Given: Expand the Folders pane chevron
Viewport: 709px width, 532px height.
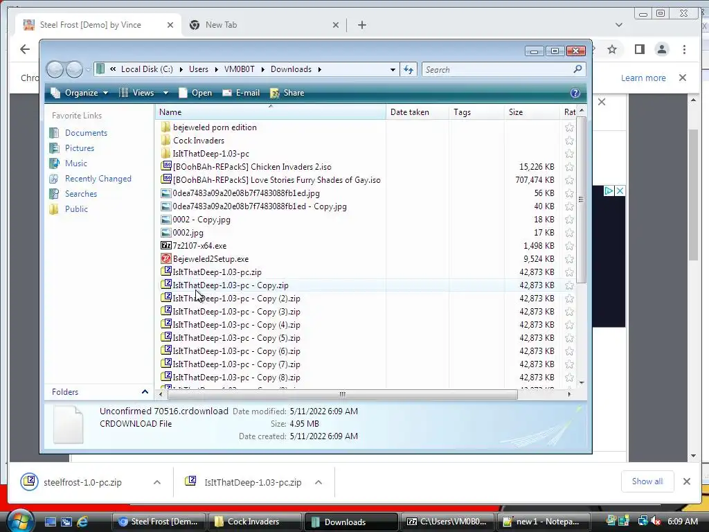Looking at the screenshot, I should coord(145,392).
